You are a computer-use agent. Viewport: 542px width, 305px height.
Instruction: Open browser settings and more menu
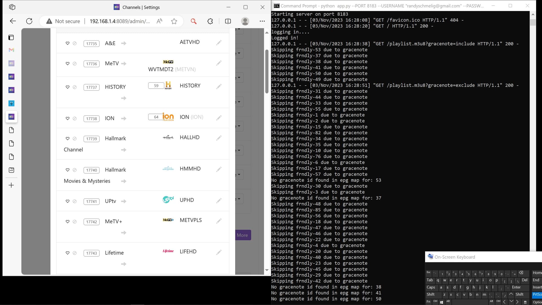[262, 21]
